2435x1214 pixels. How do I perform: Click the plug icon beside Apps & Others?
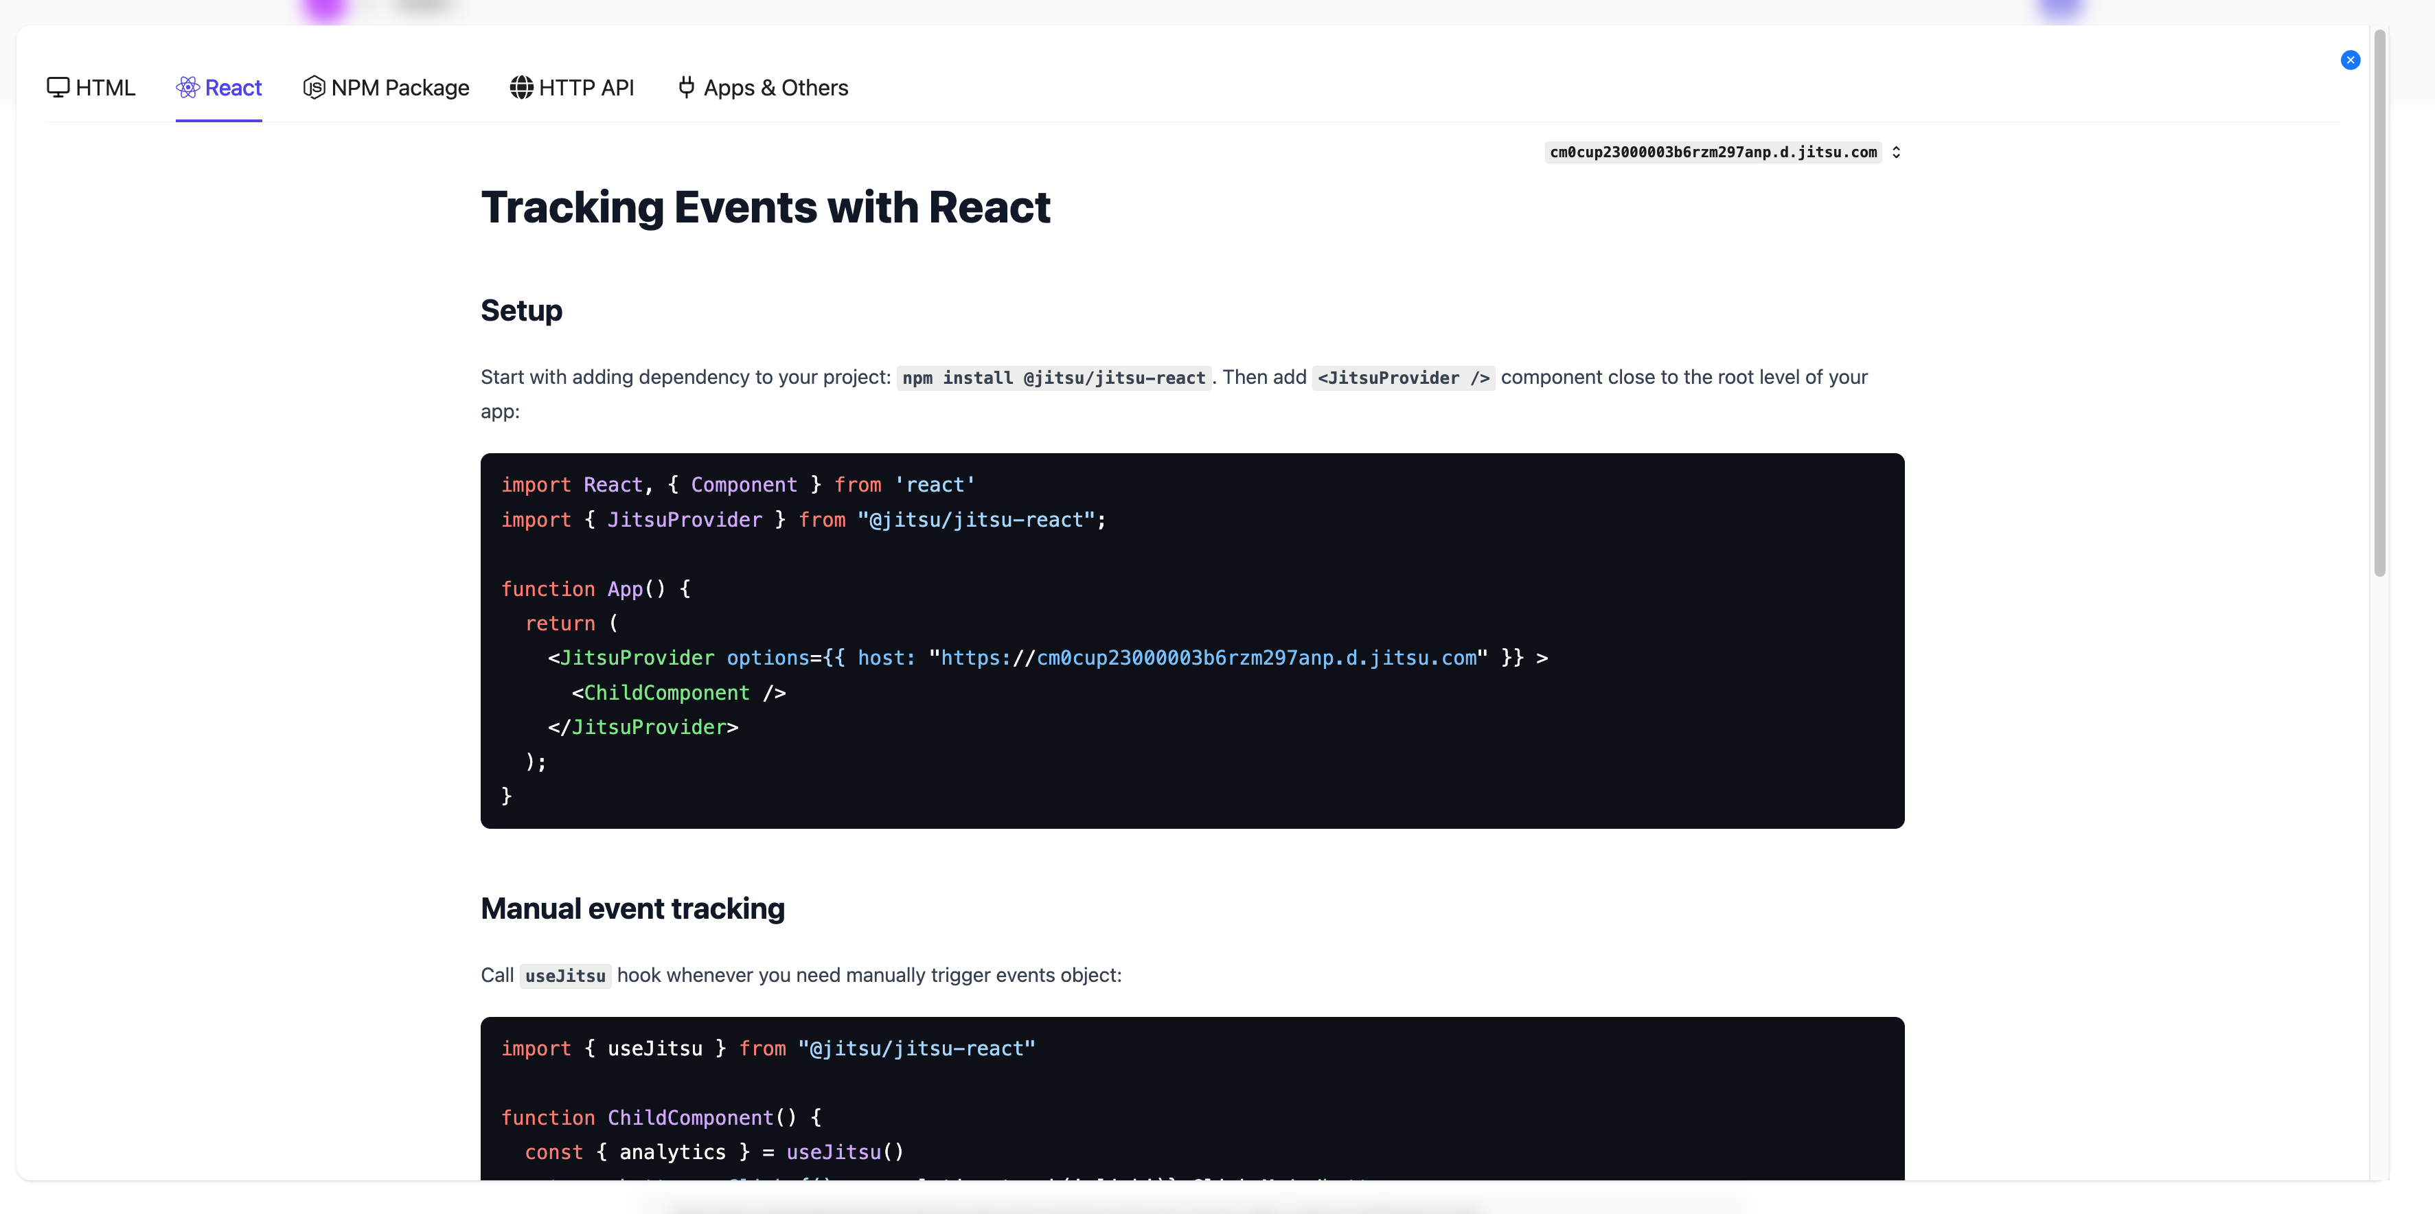pos(687,87)
